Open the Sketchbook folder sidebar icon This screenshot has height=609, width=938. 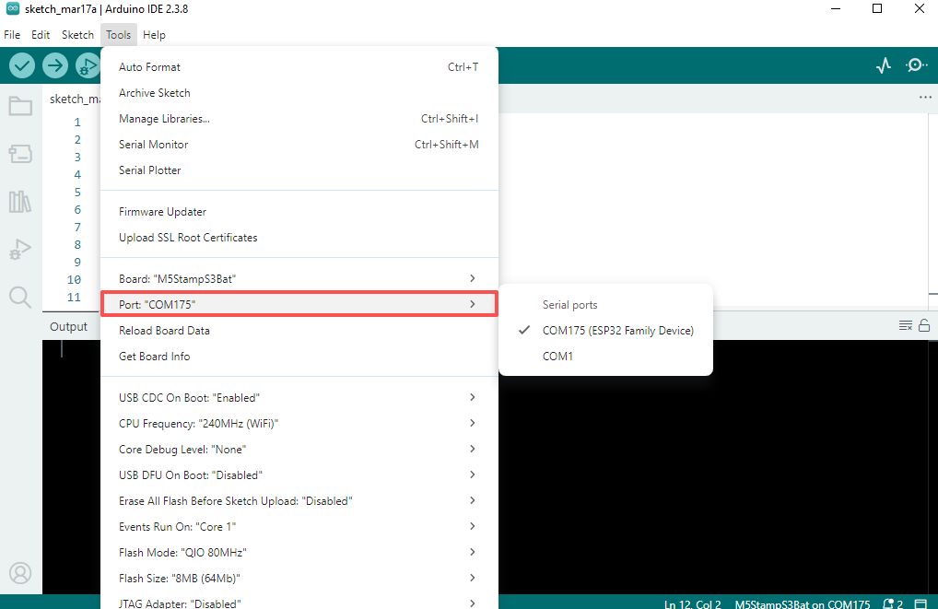click(20, 106)
